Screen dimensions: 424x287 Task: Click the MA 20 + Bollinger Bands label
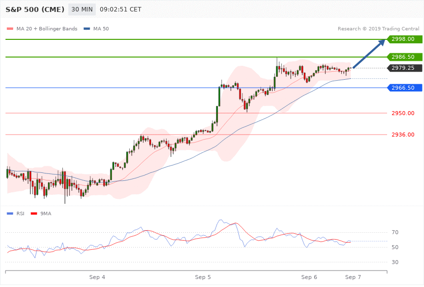(x=47, y=28)
